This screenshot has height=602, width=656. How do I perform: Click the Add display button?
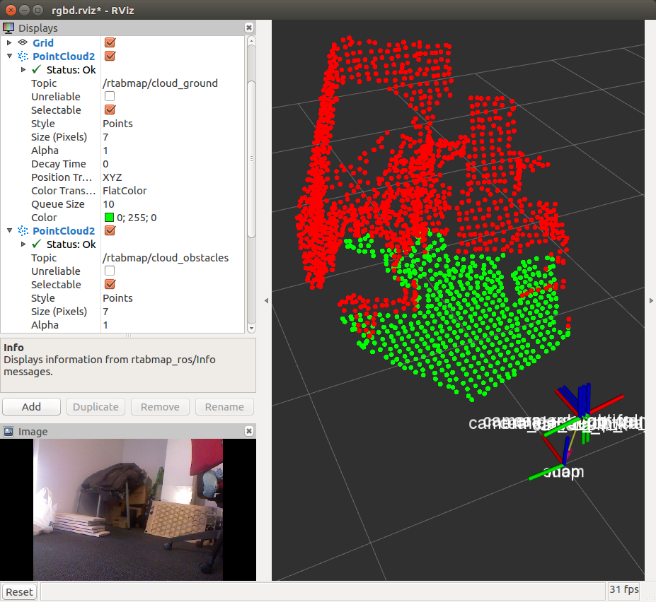pos(31,407)
